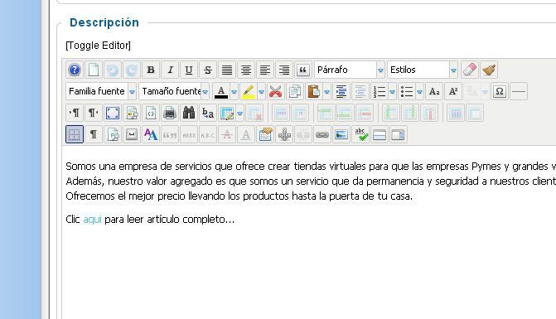Insert special character omega symbol
556x319 pixels.
pyautogui.click(x=500, y=91)
